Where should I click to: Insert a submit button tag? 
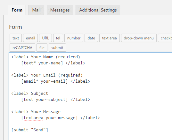pos(57,48)
